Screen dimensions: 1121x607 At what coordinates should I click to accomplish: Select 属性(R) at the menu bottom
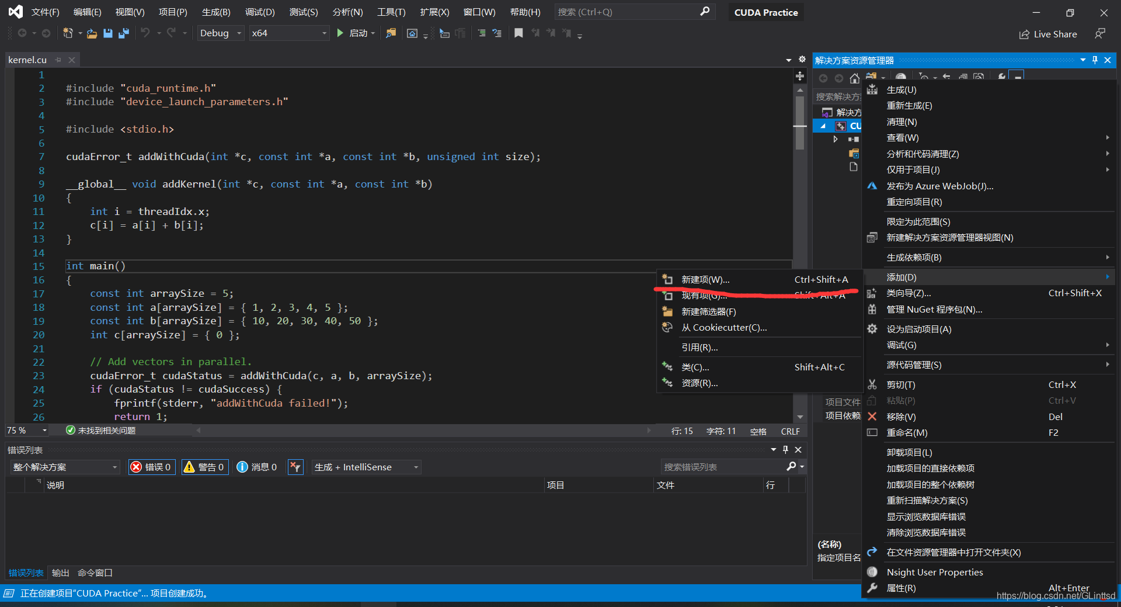989,588
